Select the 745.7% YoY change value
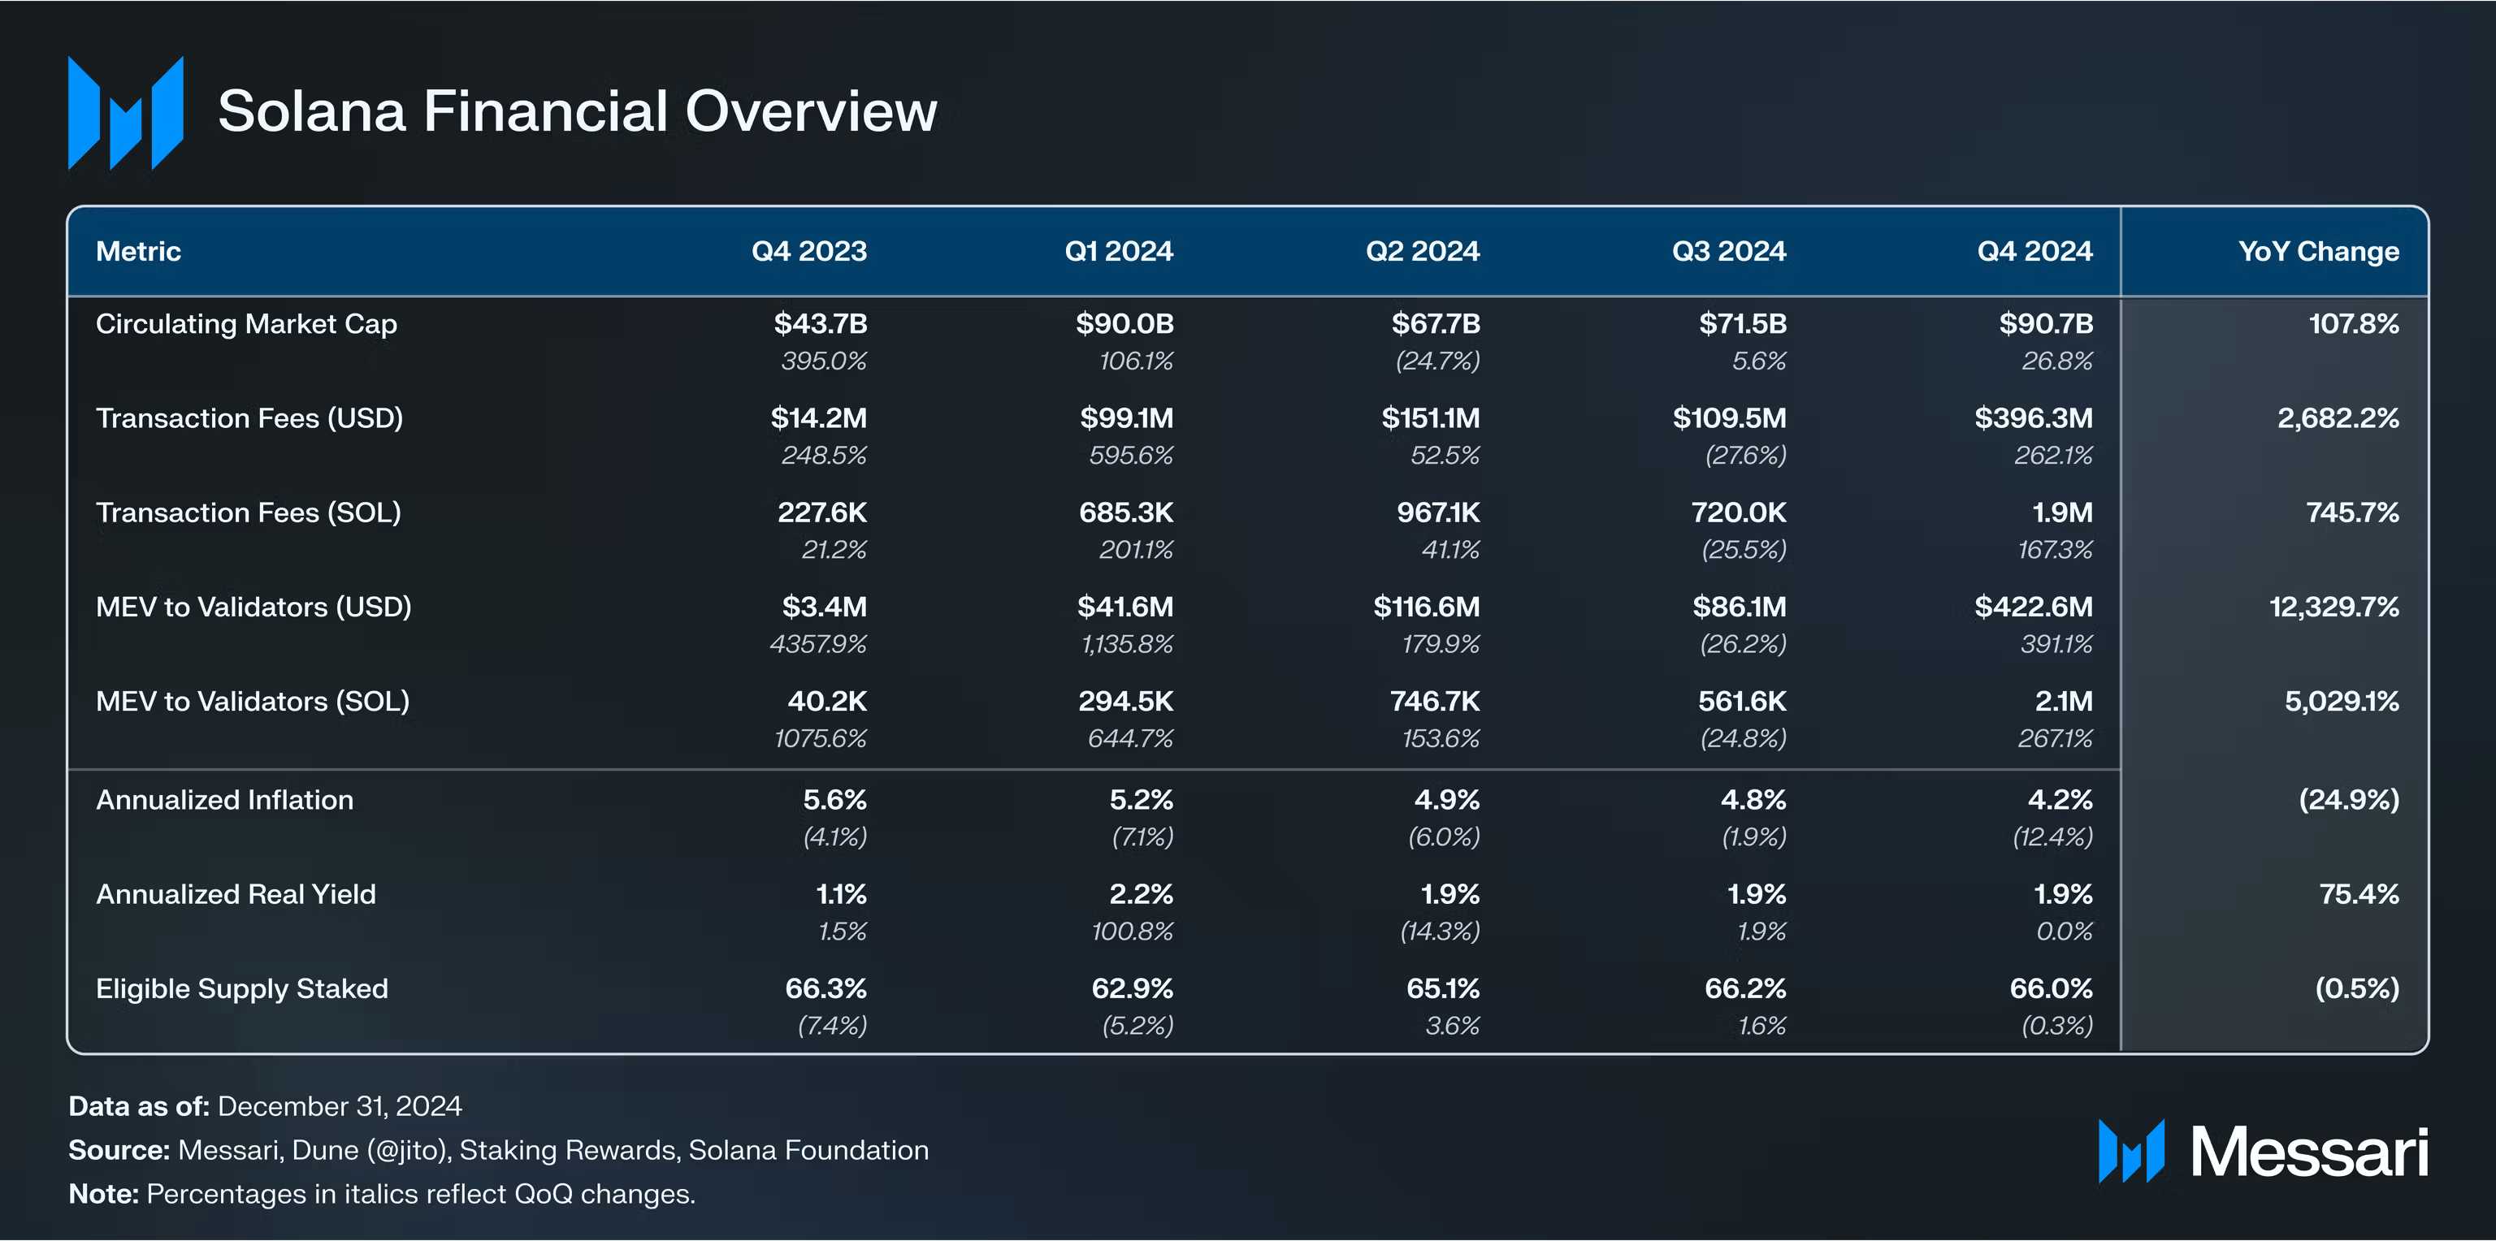This screenshot has width=2496, height=1241. pyautogui.click(x=2353, y=512)
